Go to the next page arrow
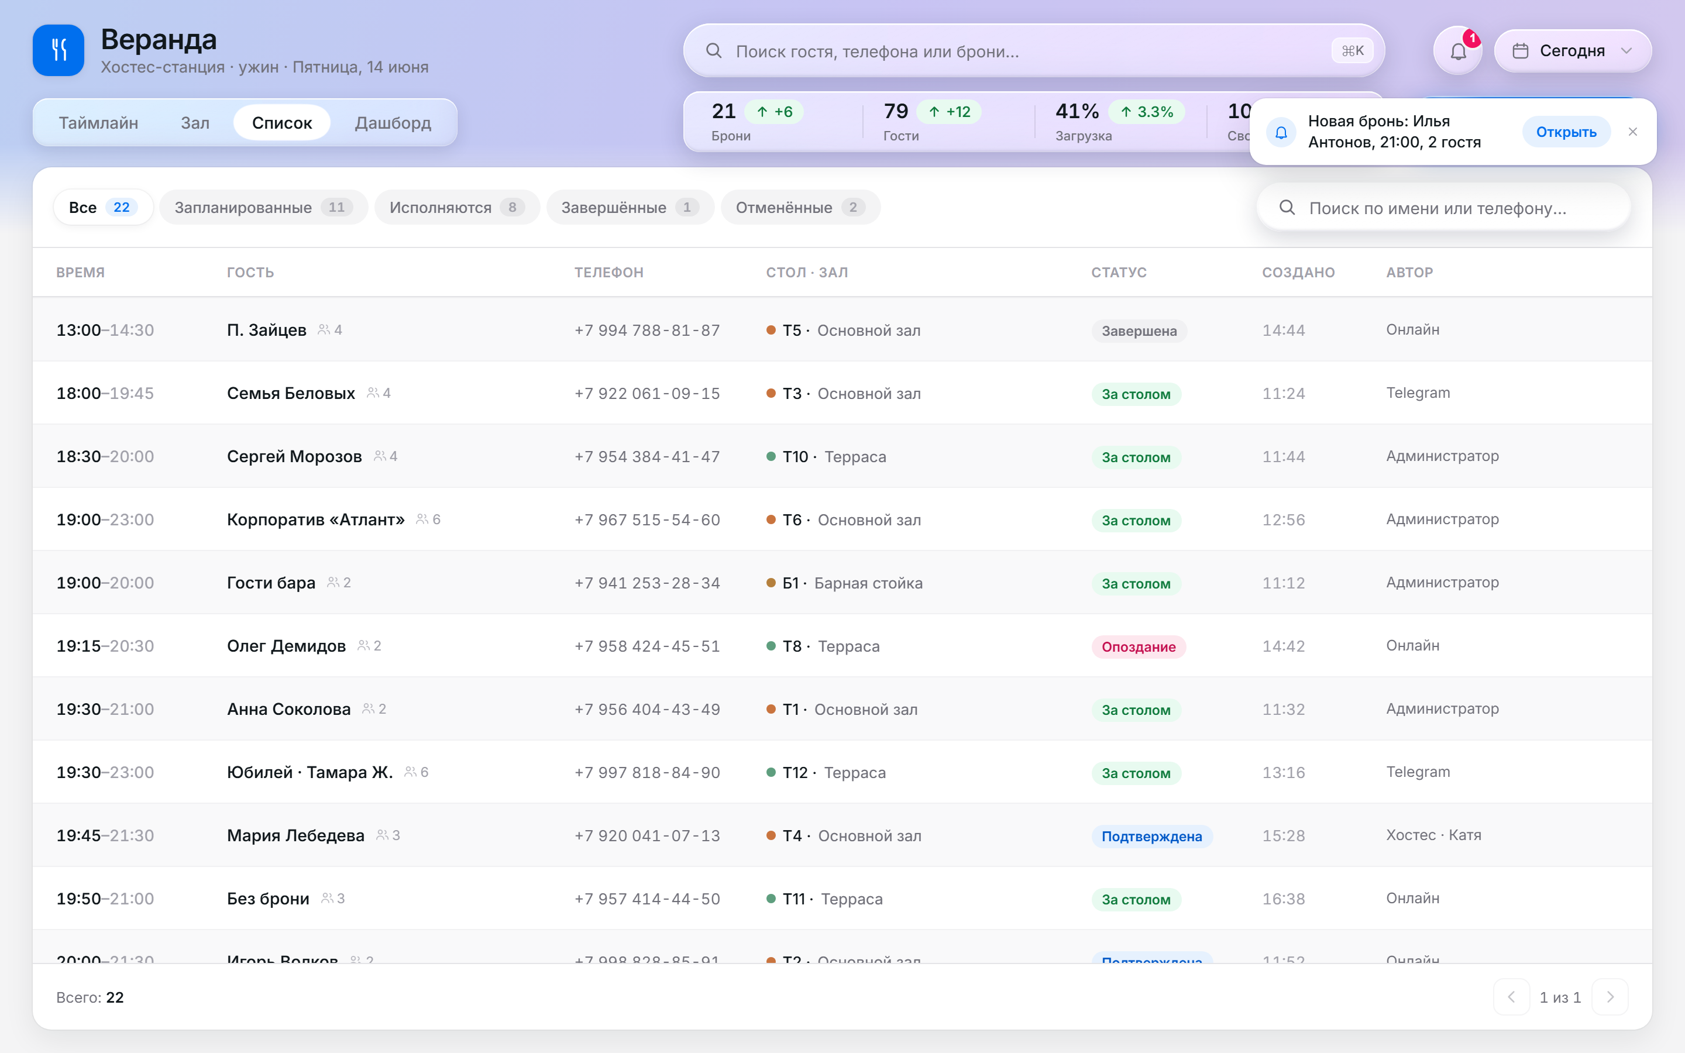The width and height of the screenshot is (1685, 1053). (1610, 997)
